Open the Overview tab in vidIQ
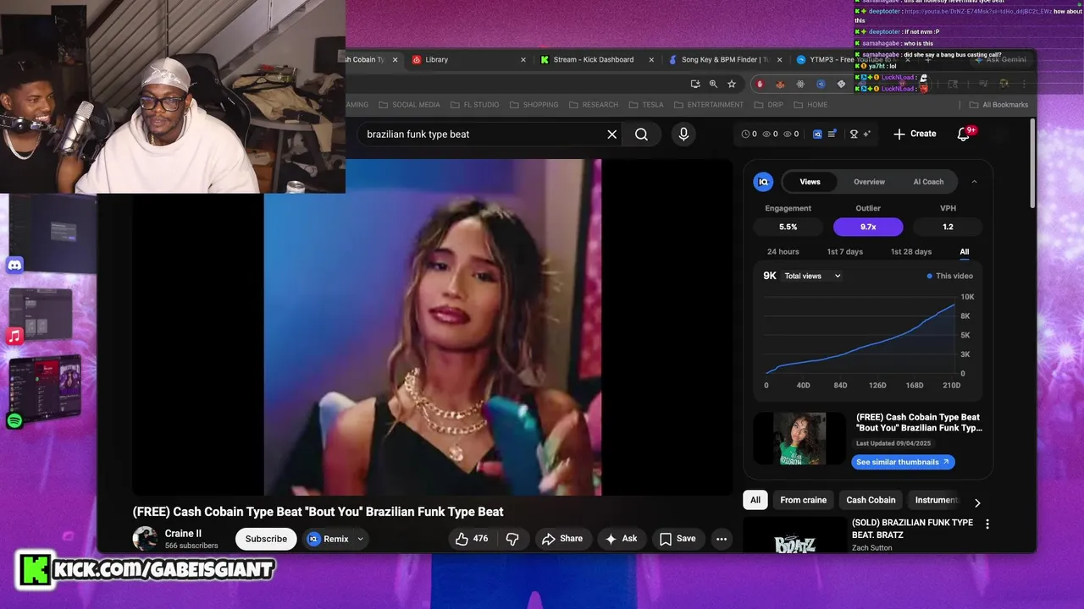Viewport: 1084px width, 609px height. (869, 182)
